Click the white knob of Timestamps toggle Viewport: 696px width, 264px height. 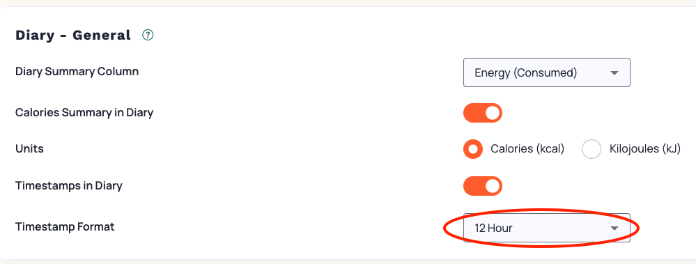[x=493, y=186]
